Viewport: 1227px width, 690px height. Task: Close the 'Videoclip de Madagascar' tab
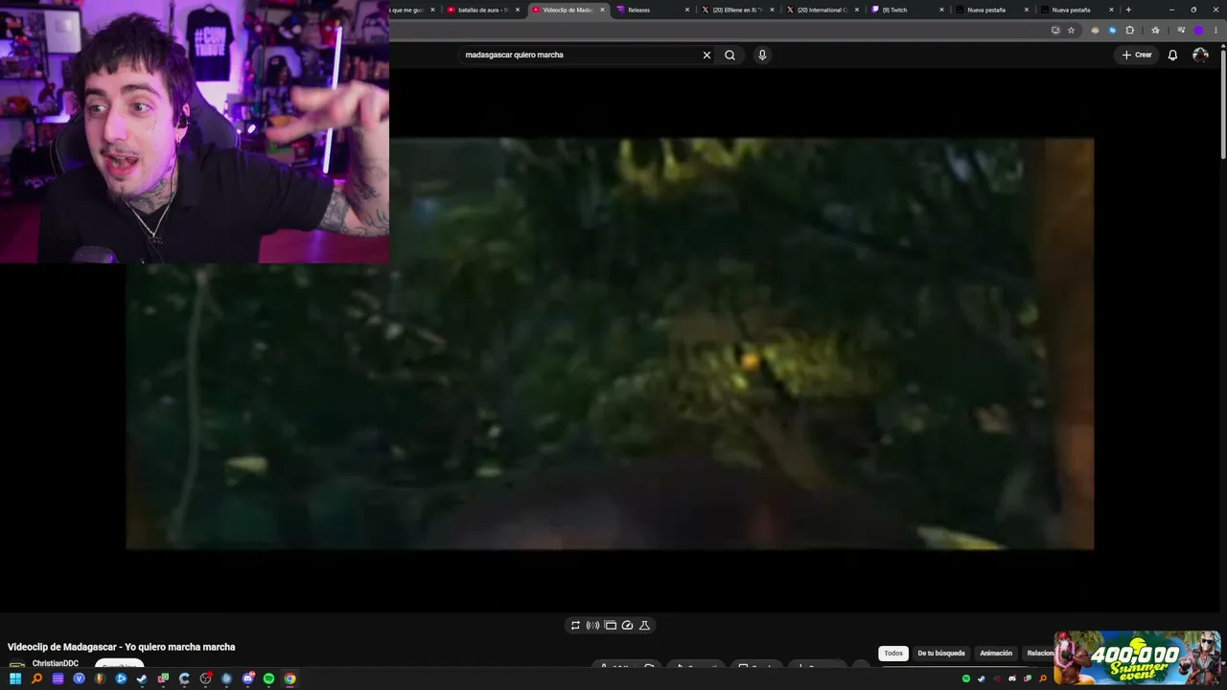coord(603,10)
